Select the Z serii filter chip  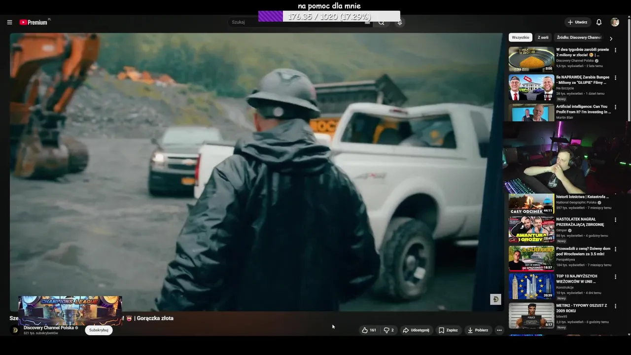pyautogui.click(x=543, y=37)
